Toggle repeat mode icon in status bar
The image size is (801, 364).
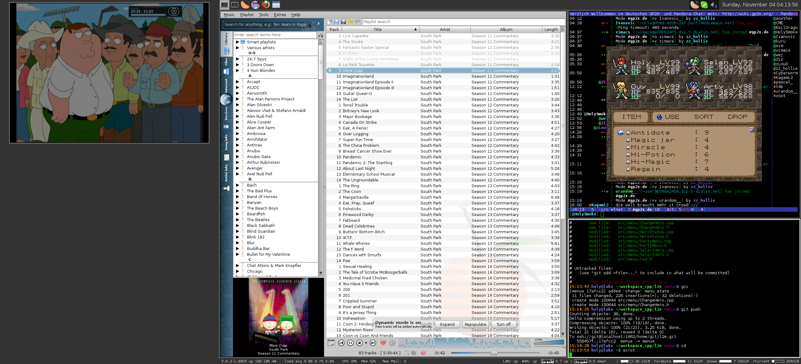point(407,353)
